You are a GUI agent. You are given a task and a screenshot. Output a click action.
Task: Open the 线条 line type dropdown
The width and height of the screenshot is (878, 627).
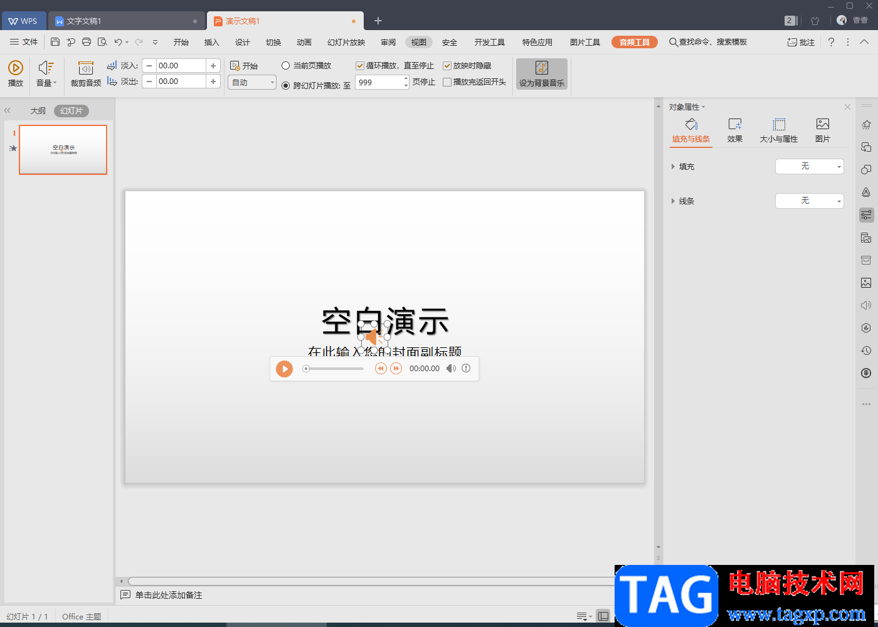[x=810, y=201]
